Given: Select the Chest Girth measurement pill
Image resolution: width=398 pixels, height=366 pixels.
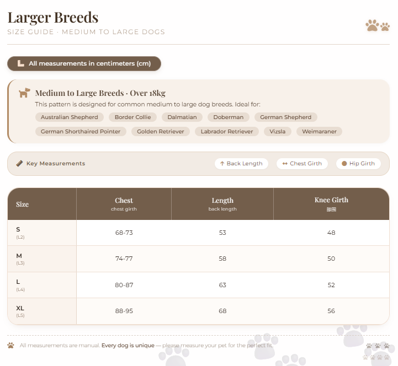Looking at the screenshot, I should (302, 164).
